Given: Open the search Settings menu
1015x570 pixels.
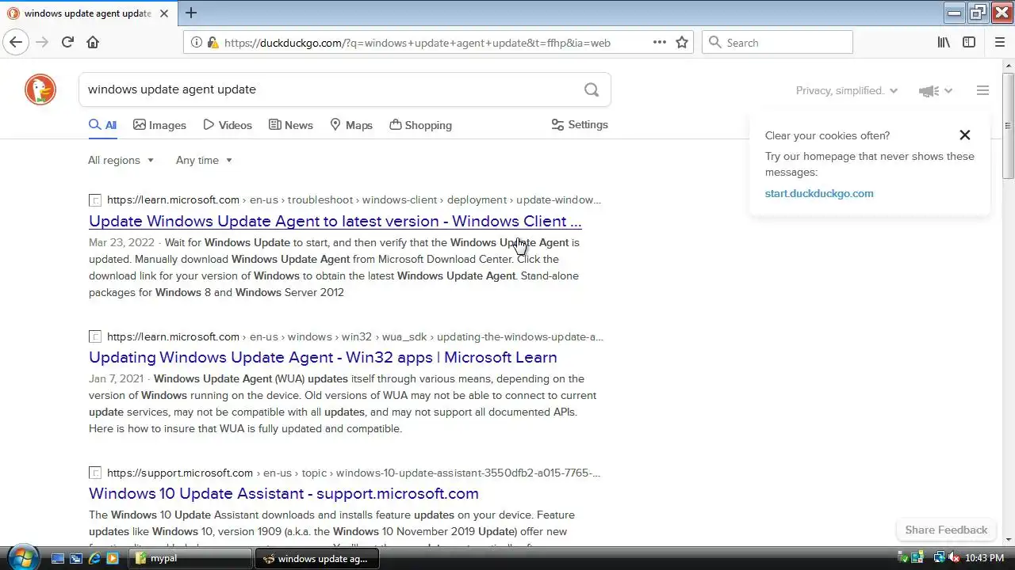Looking at the screenshot, I should (580, 125).
